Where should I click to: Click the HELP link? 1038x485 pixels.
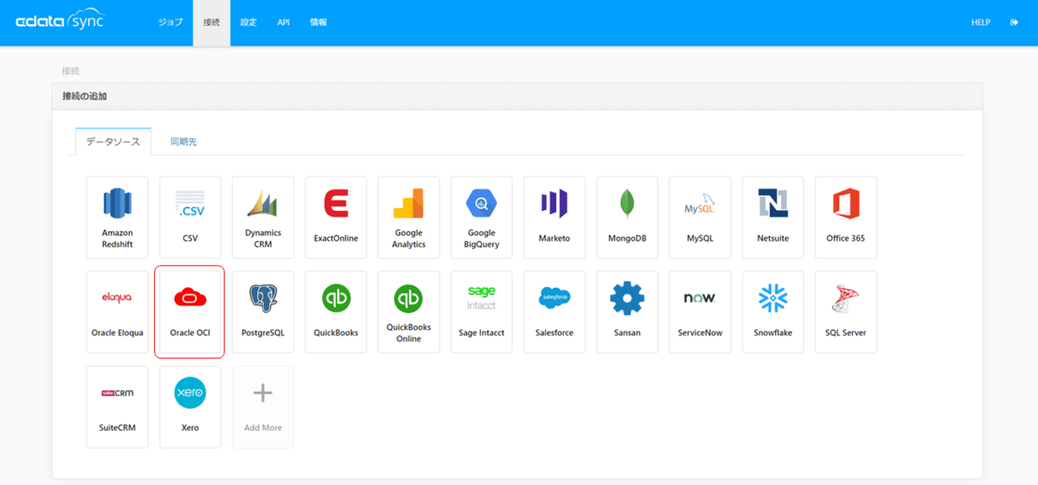coord(980,22)
